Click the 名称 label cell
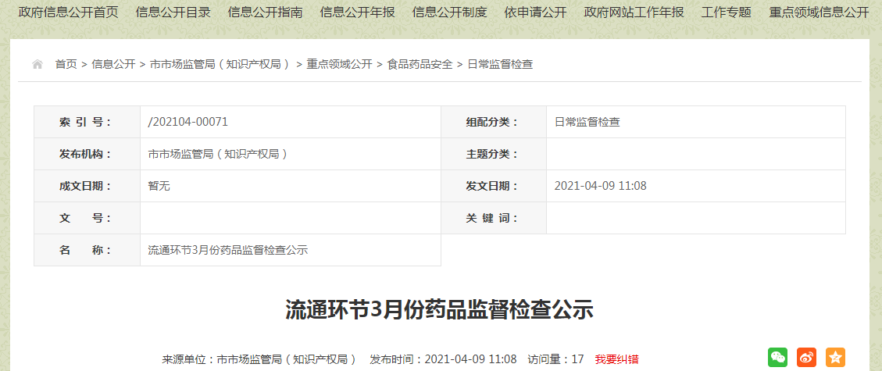Screen dimensions: 882x371 (x=87, y=250)
